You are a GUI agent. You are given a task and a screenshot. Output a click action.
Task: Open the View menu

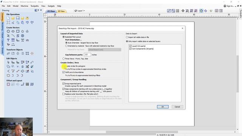(43, 6)
